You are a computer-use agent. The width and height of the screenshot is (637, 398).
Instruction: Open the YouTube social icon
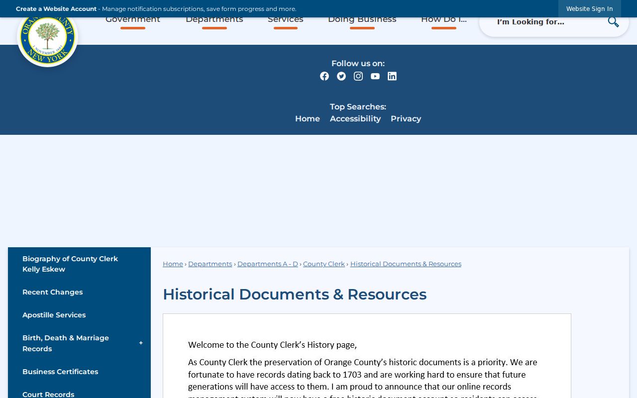click(375, 76)
